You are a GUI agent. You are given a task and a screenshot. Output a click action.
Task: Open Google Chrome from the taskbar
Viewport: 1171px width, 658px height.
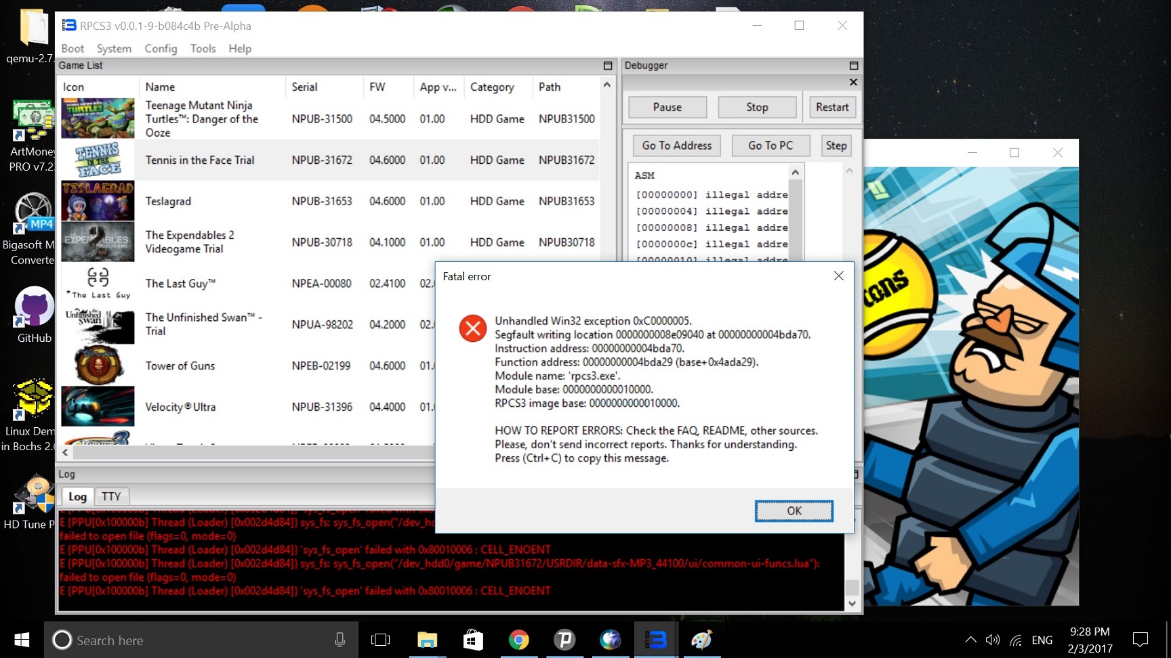coord(518,640)
